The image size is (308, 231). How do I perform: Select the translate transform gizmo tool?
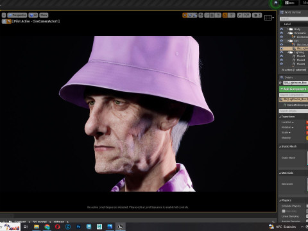point(185,15)
